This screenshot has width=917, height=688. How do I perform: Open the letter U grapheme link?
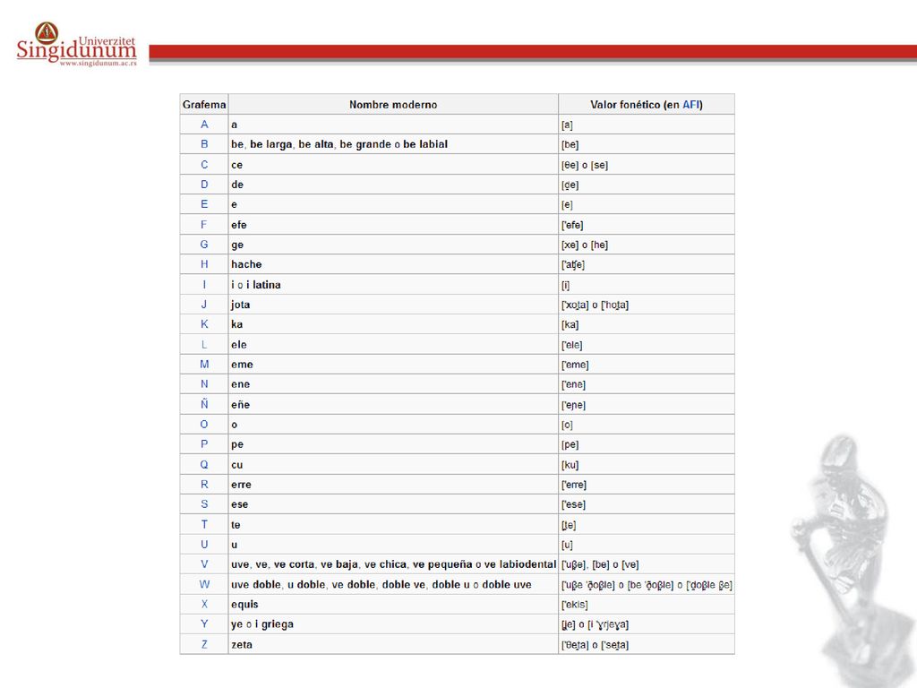click(x=204, y=544)
